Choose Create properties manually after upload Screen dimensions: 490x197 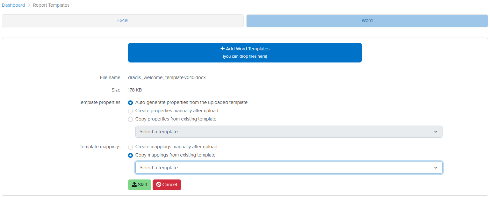[130, 111]
